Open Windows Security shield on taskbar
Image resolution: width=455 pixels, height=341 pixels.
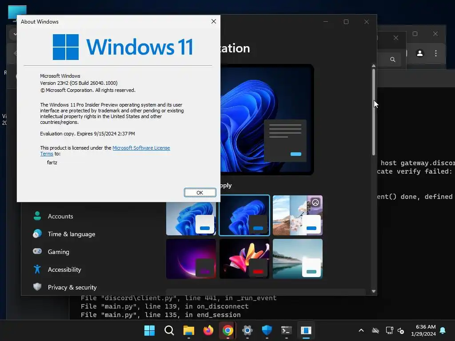click(267, 330)
